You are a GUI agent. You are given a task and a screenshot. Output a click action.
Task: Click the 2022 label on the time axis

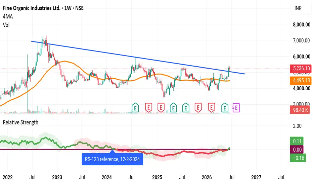(x=8, y=177)
